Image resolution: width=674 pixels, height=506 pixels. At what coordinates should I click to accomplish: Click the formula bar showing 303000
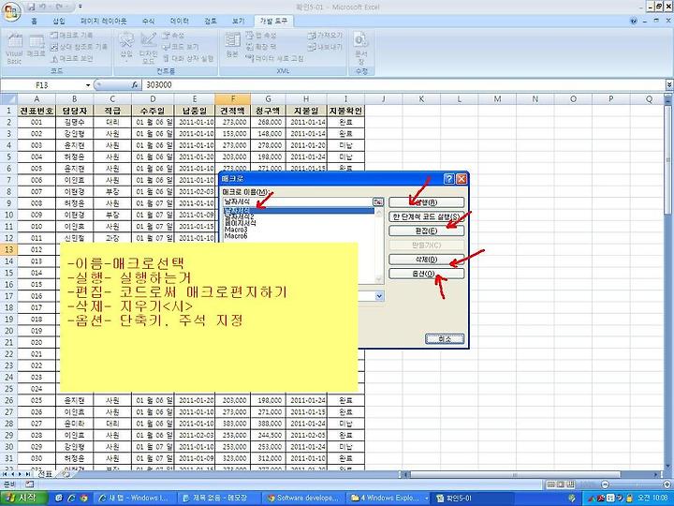[x=404, y=85]
